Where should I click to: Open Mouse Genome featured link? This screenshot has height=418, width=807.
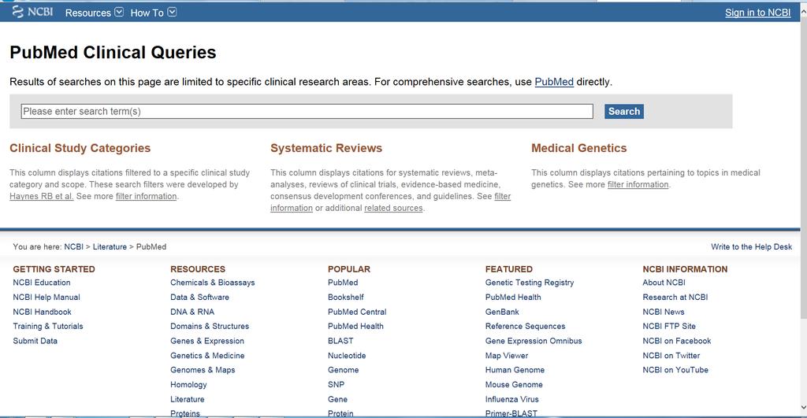point(514,385)
